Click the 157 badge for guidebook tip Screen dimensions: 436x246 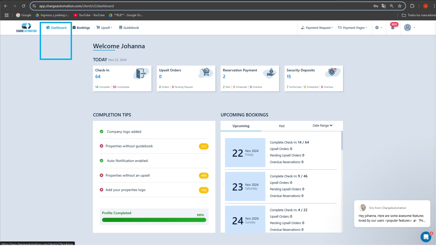(204, 146)
